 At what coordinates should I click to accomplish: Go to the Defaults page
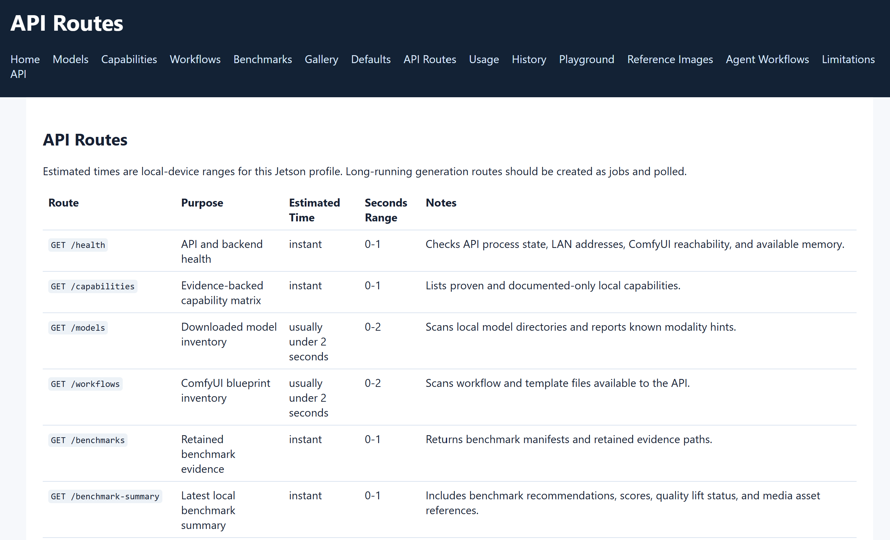point(371,59)
